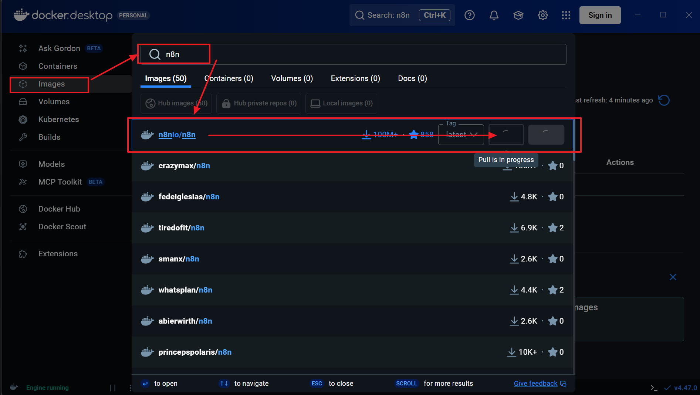700x395 pixels.
Task: Open the crazymax/n8n image result
Action: pos(184,166)
